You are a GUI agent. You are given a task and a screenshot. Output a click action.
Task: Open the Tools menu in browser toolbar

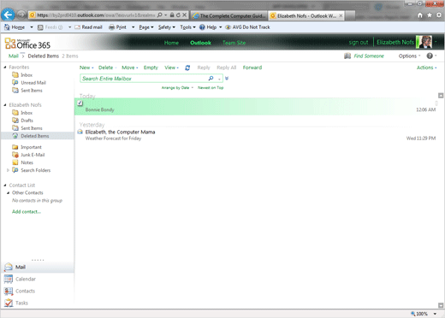pyautogui.click(x=187, y=27)
